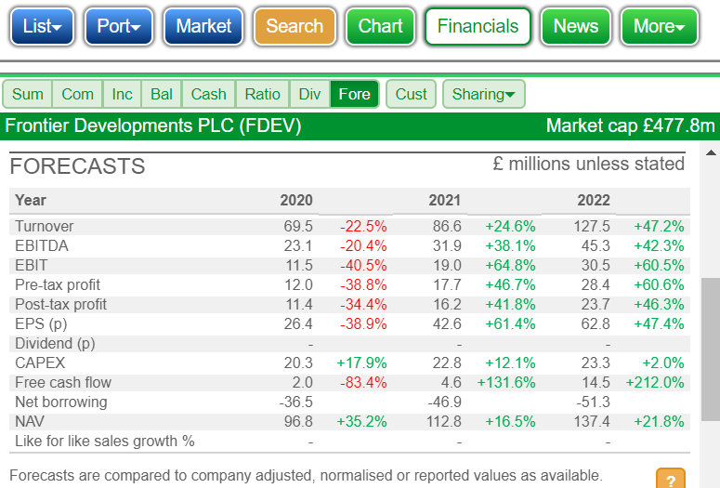Click the +38.1% EBITDA change
720x488 pixels.
pos(510,245)
